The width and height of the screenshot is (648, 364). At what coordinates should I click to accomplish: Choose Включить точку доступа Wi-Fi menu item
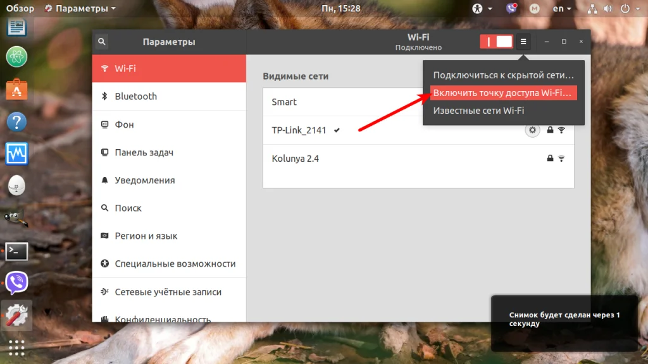click(503, 93)
